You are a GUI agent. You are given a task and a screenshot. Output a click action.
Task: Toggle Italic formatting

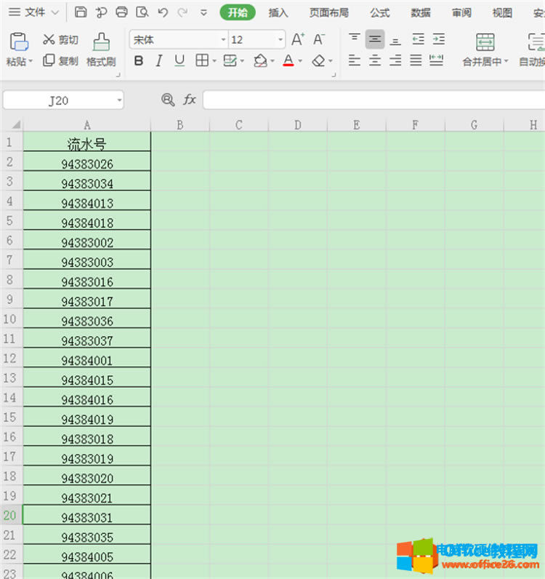tap(159, 61)
